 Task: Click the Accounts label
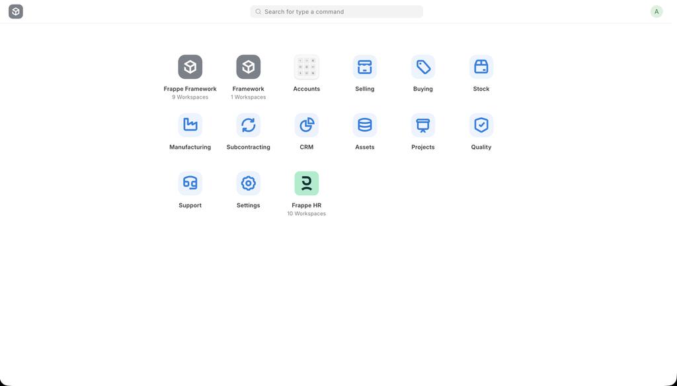pos(307,89)
